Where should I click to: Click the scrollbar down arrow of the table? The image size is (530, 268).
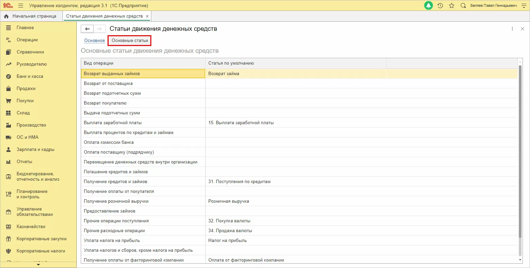click(520, 260)
